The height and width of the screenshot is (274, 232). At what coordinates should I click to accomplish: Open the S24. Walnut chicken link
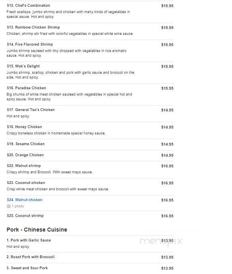pyautogui.click(x=25, y=200)
